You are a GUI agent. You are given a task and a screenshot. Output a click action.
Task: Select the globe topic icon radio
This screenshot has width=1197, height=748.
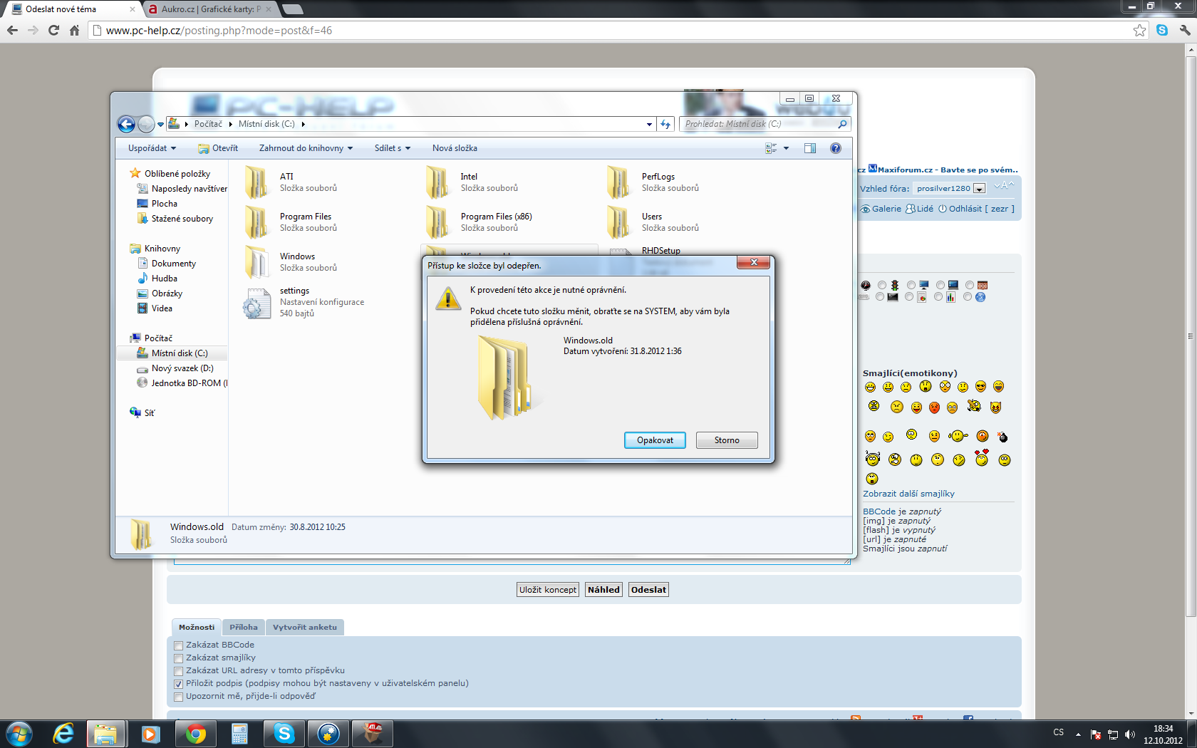tap(968, 297)
